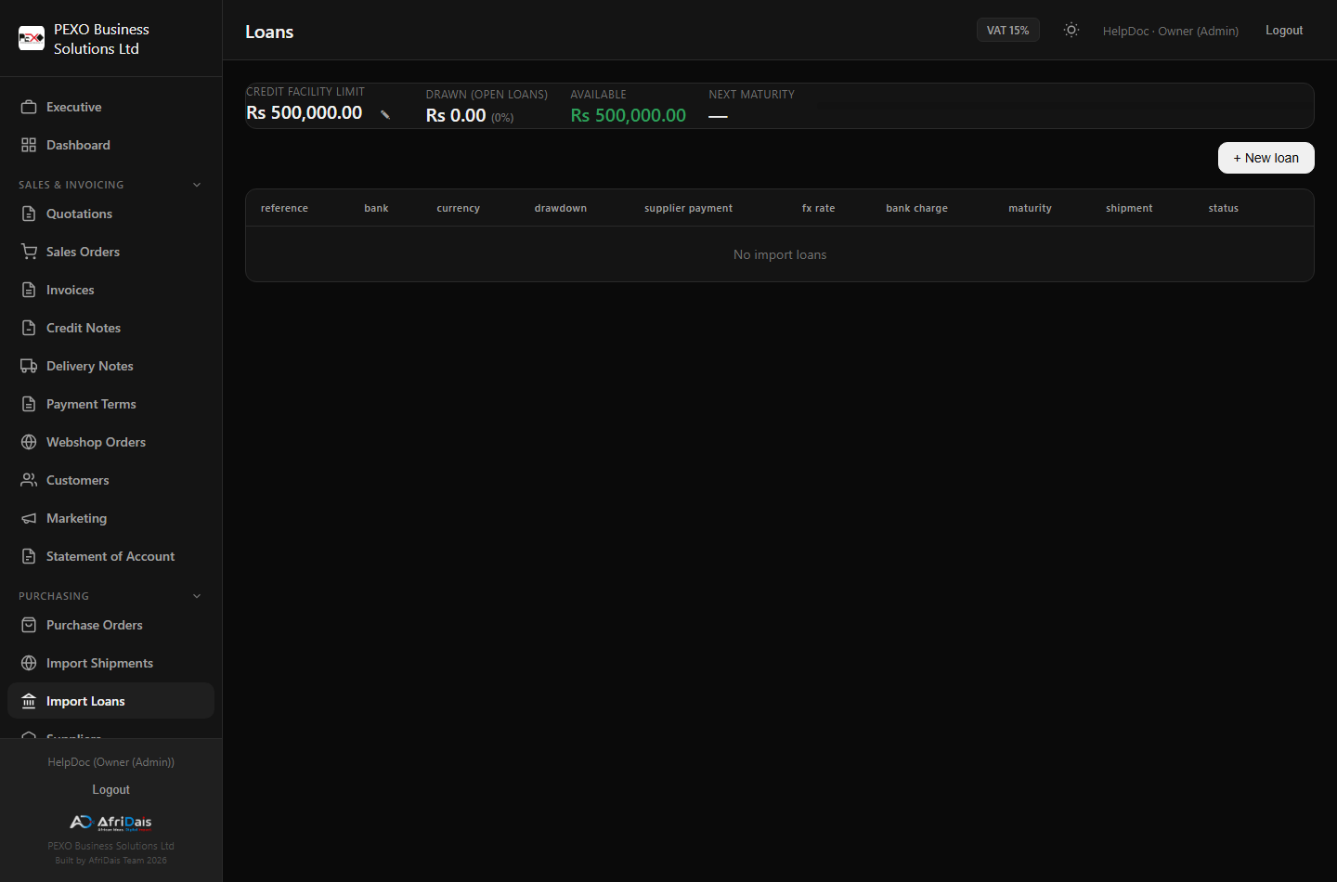Click the + New loan button
This screenshot has height=882, width=1337.
point(1266,158)
